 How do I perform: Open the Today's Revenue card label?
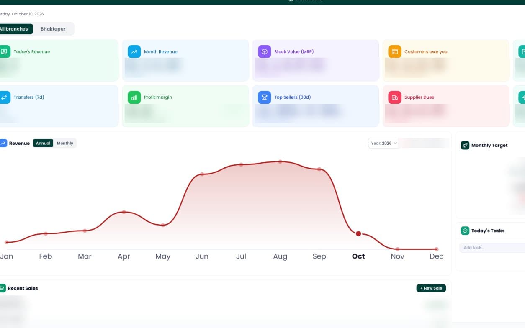point(32,52)
